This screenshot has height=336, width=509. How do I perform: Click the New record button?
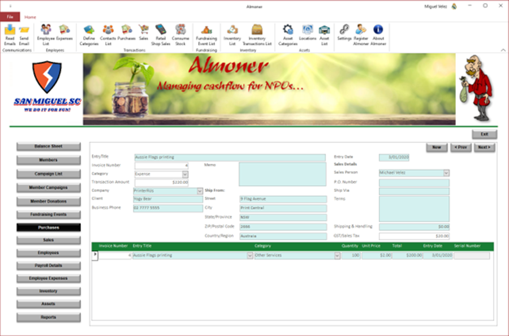[x=437, y=147]
